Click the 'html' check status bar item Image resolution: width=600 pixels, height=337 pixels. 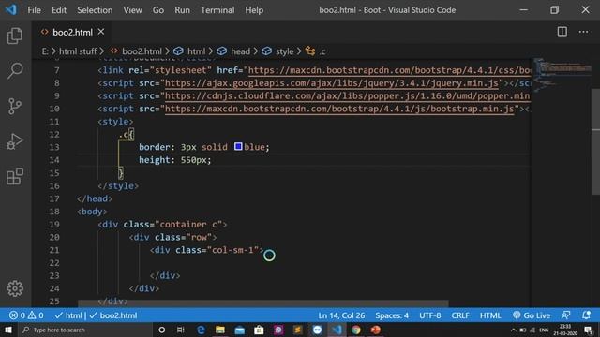[x=68, y=315]
